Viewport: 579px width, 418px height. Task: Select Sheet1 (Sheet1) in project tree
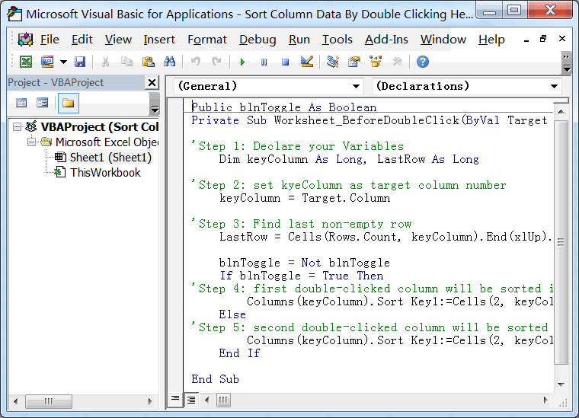[x=110, y=158]
